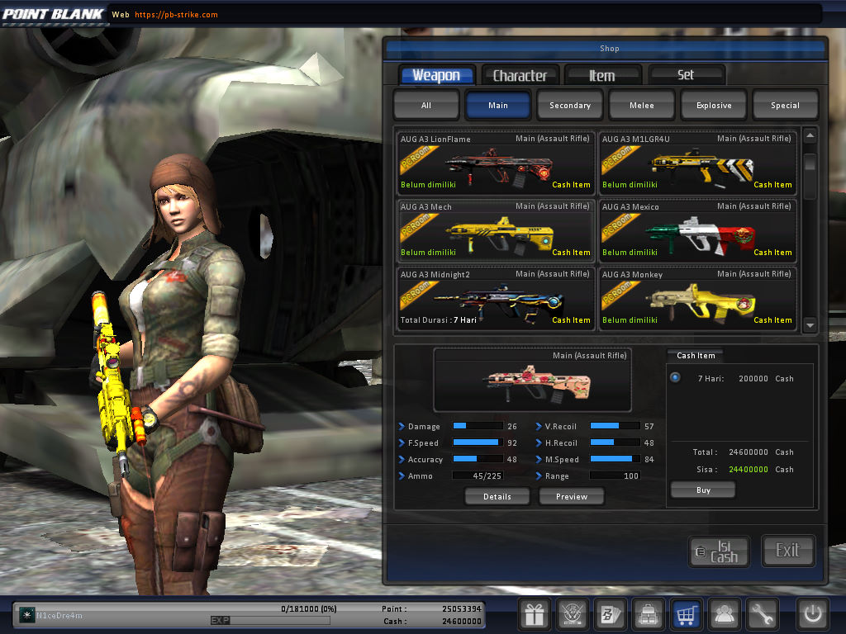
Task: Click the F.Speed stat bar
Action: coord(478,442)
